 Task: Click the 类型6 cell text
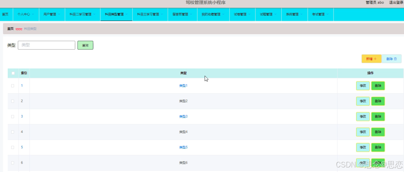tap(183, 163)
